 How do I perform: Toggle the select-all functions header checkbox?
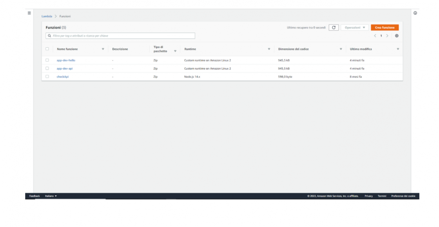pos(47,49)
